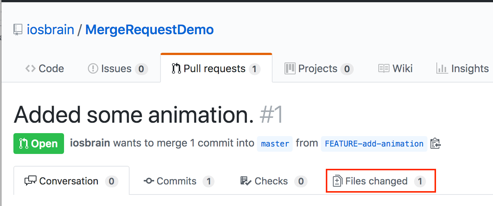The image size is (493, 206).
Task: Click the iosbrain author name beside Open
Action: (90, 144)
